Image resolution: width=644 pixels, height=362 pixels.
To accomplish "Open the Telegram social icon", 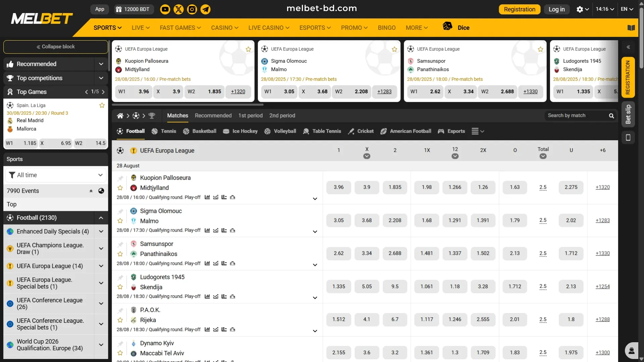I will click(205, 9).
